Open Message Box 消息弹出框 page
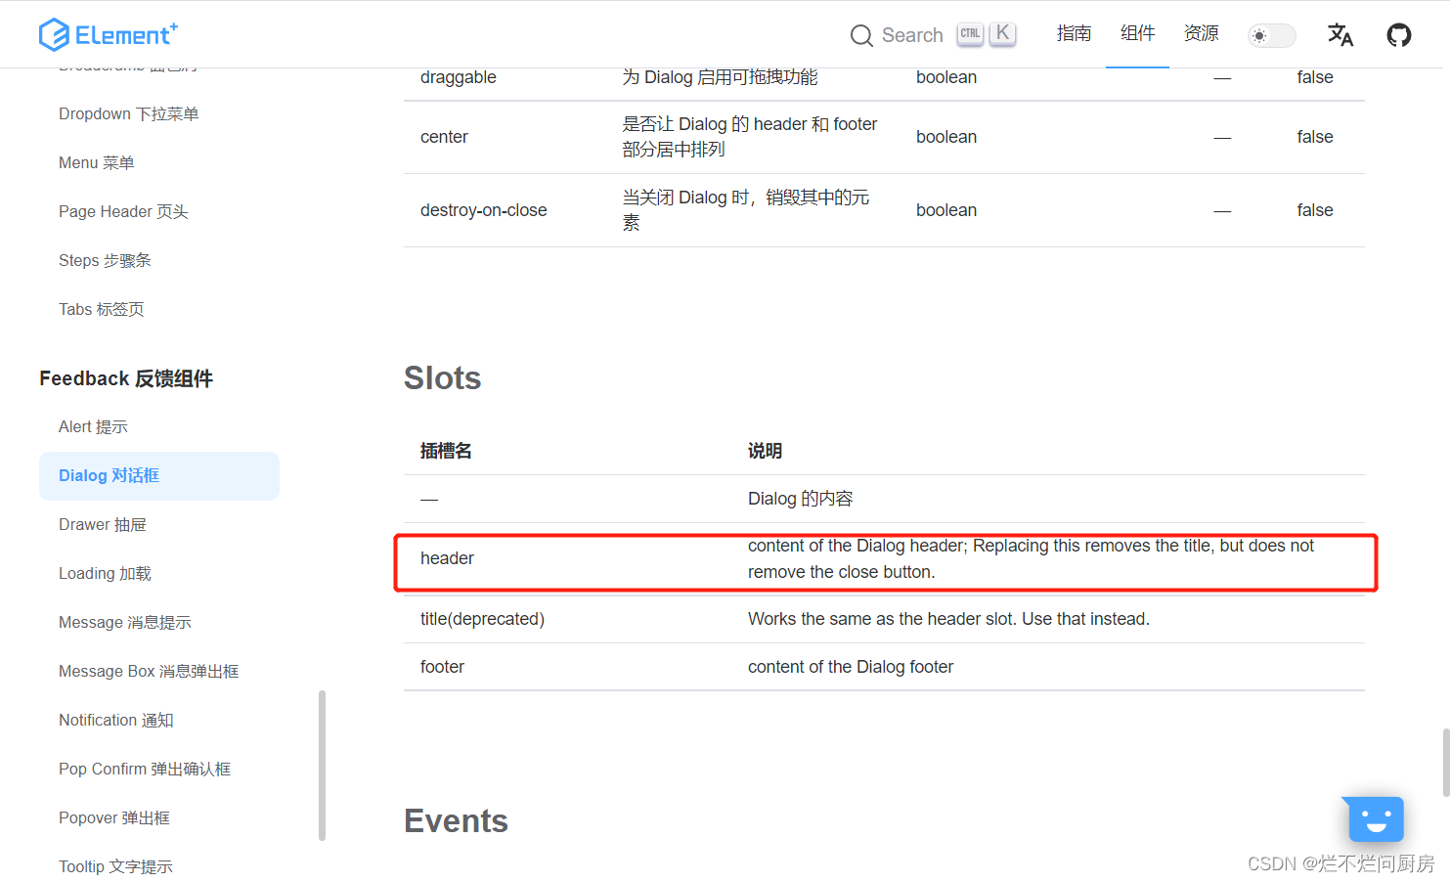 coord(149,671)
